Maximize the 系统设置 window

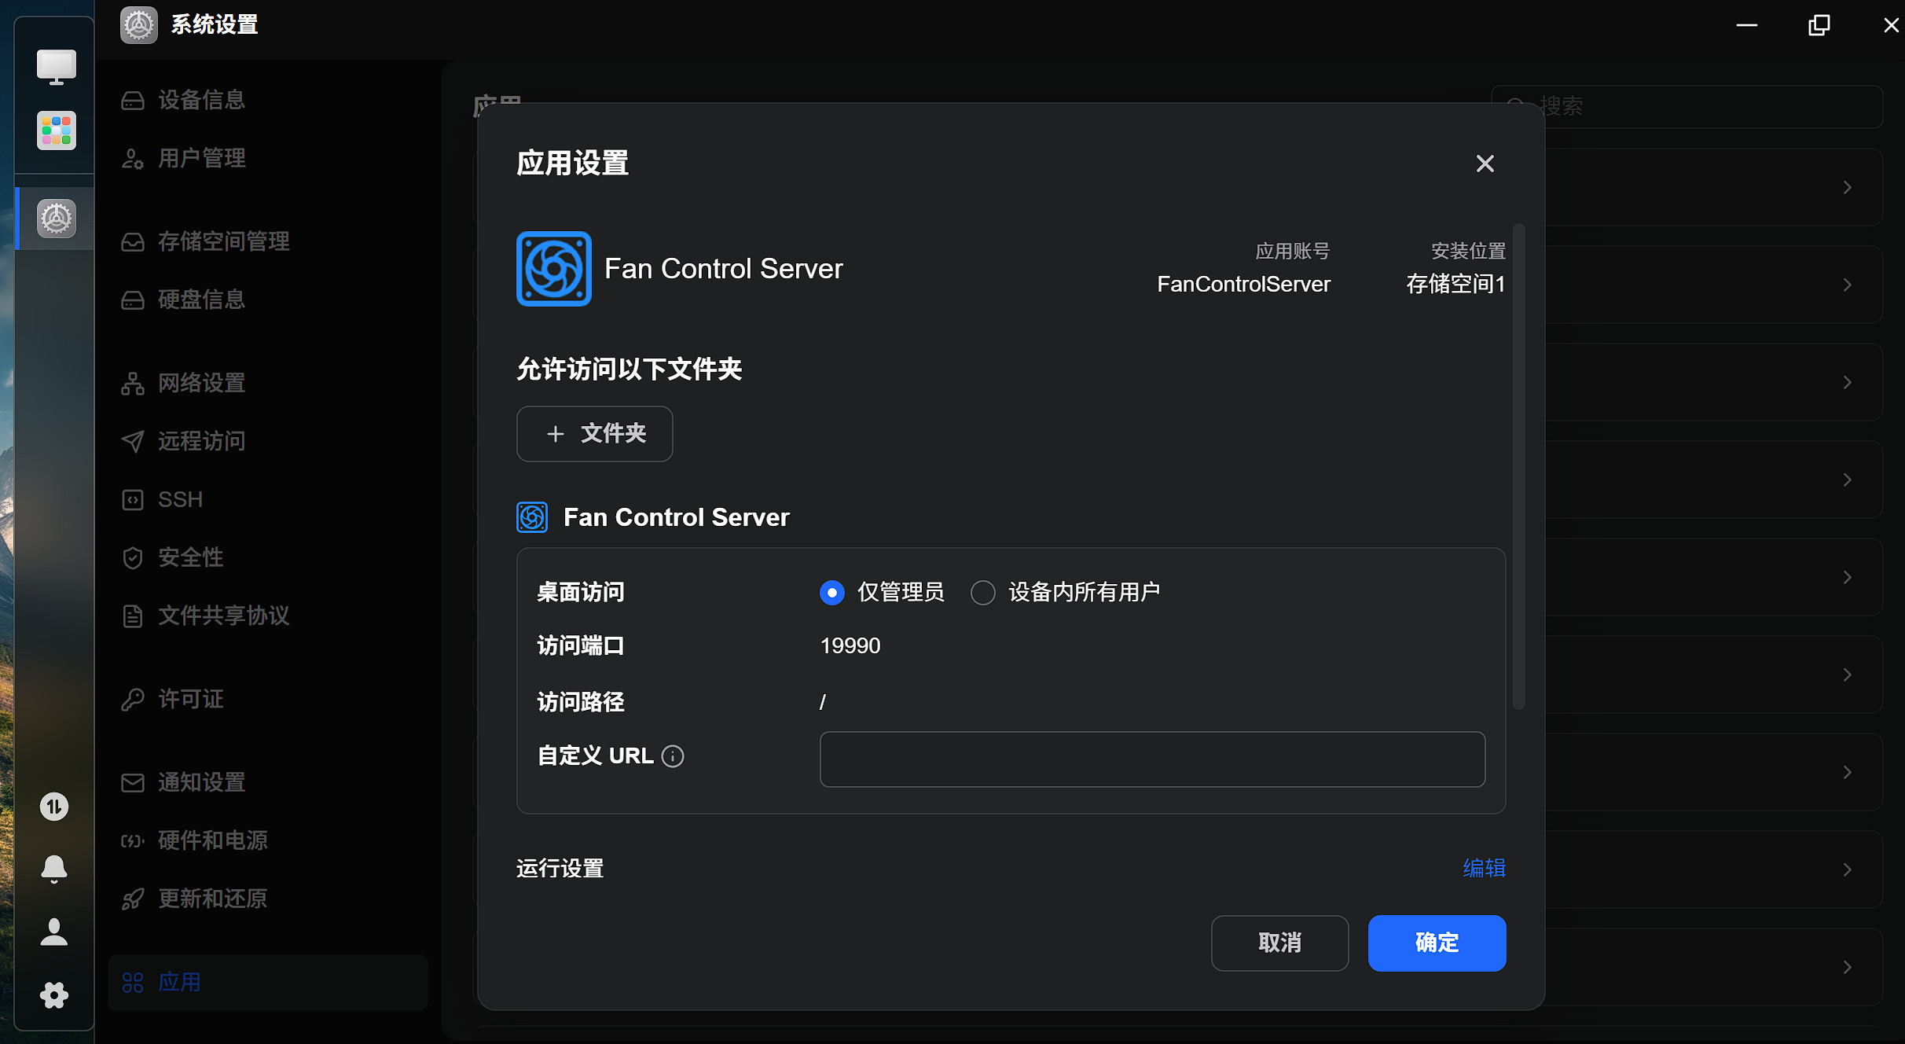(1819, 25)
